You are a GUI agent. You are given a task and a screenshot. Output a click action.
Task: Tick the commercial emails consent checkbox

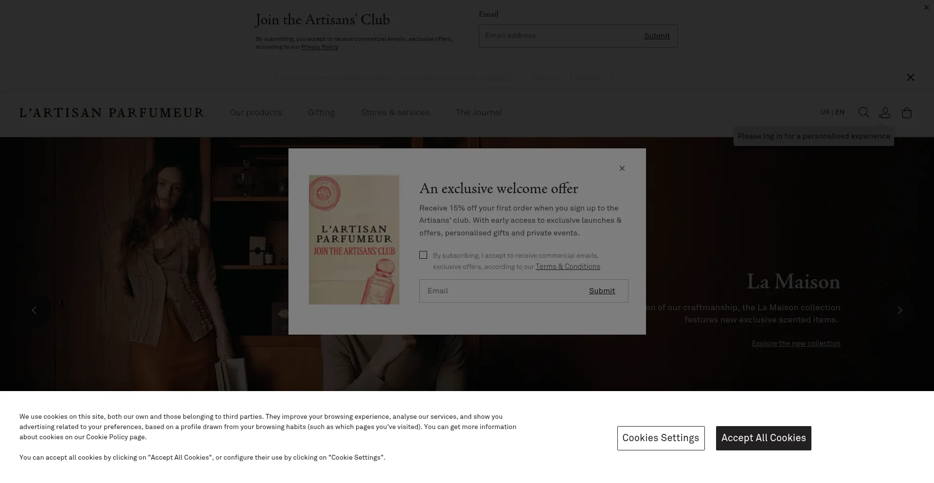423,255
